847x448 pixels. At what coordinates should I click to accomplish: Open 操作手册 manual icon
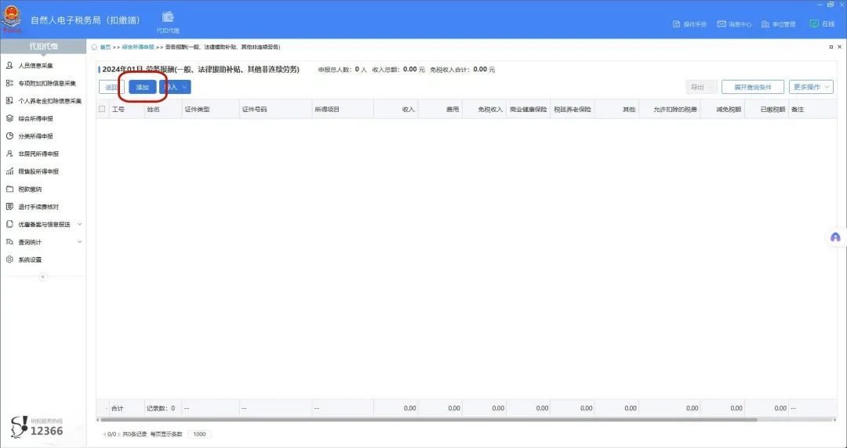click(676, 24)
